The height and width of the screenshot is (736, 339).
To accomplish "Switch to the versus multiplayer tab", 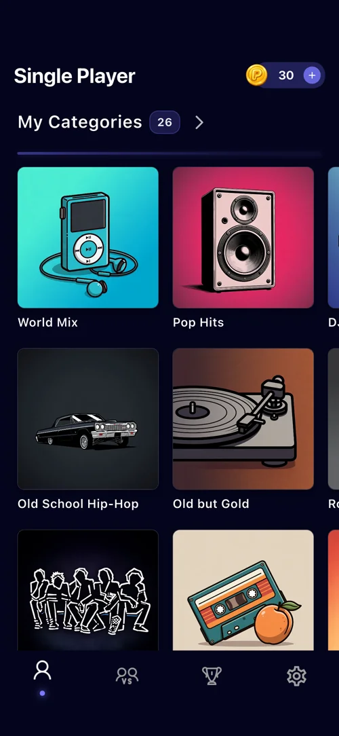I will click(127, 676).
